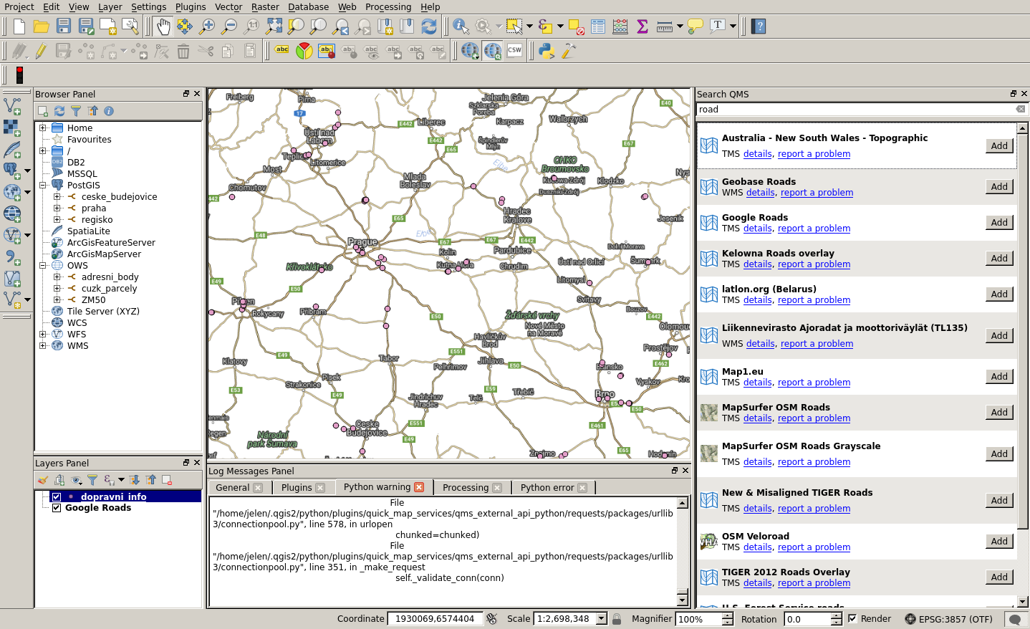Image resolution: width=1030 pixels, height=629 pixels.
Task: Click the Map Tips speech bubble icon
Action: 696,27
